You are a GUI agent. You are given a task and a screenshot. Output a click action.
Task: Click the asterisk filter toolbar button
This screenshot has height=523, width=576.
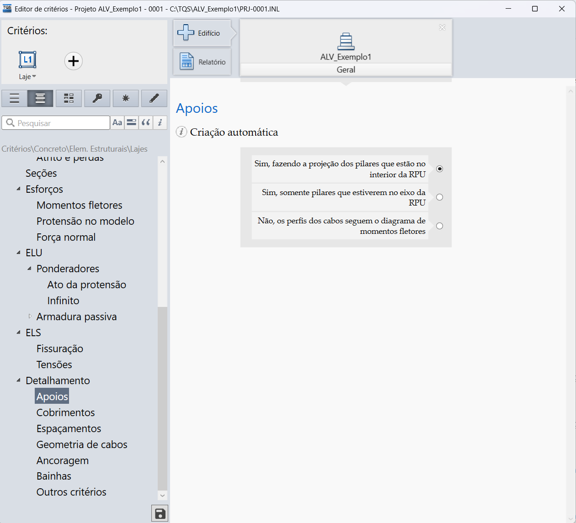pos(126,98)
